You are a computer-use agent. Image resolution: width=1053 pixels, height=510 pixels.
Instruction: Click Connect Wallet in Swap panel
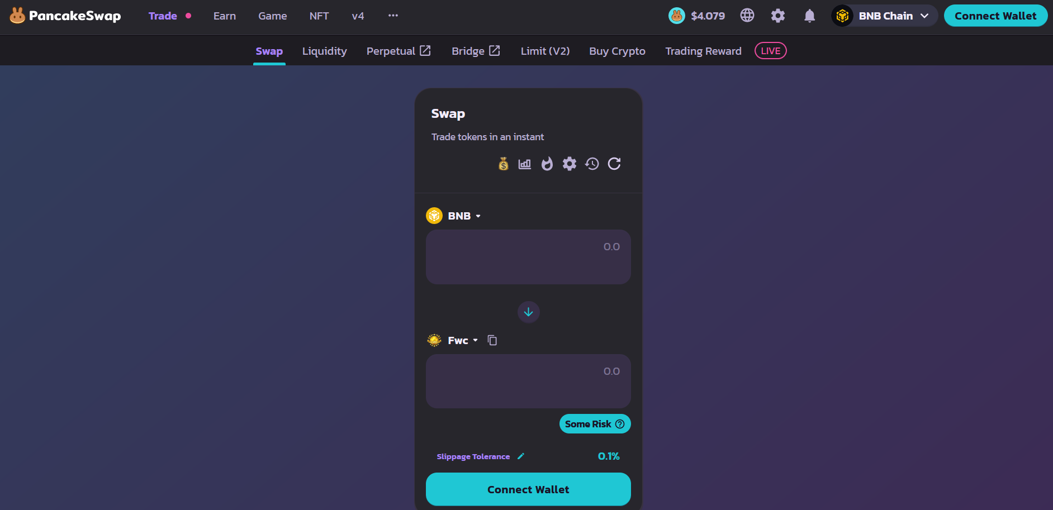pos(528,489)
